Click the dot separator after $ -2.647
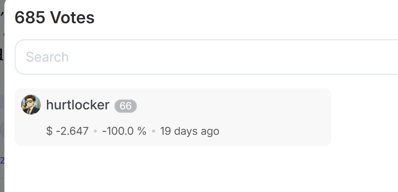The height and width of the screenshot is (192, 398). click(x=96, y=131)
